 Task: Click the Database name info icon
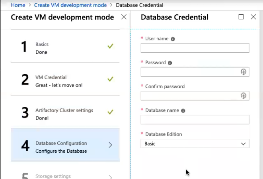coord(183,111)
